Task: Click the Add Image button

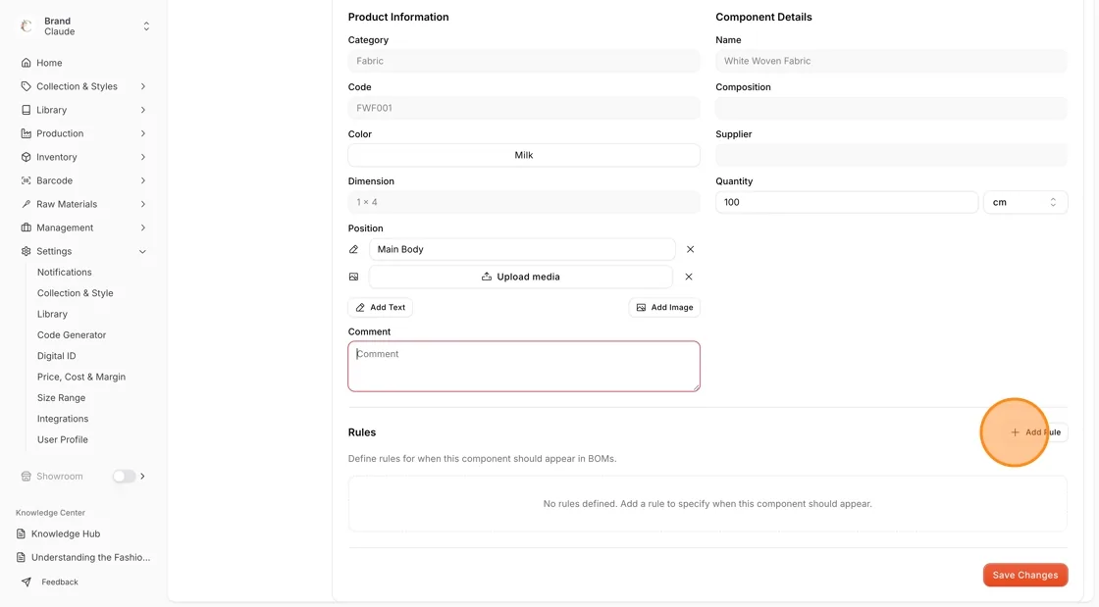Action: click(x=664, y=307)
